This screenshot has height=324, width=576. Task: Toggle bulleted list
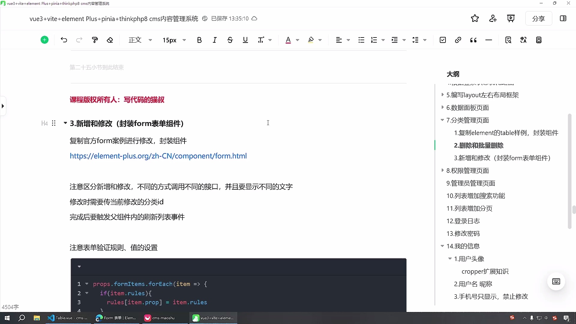click(x=361, y=40)
